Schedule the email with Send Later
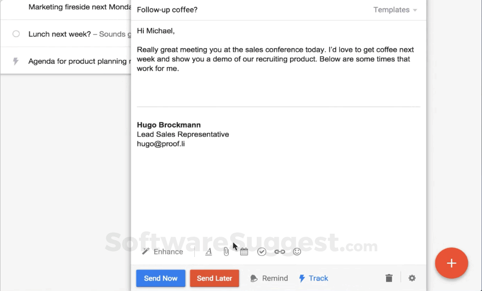This screenshot has width=482, height=291. coord(214,278)
